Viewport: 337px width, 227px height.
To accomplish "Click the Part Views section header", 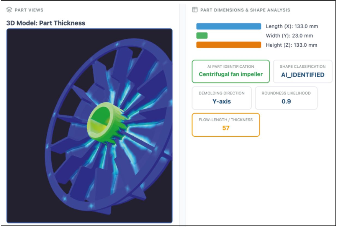I will (x=29, y=10).
